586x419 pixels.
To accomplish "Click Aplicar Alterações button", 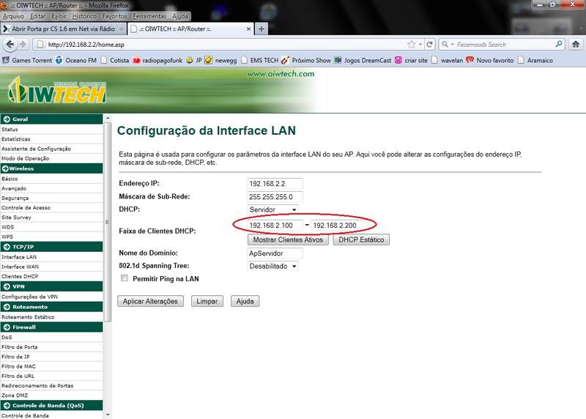I will point(150,301).
